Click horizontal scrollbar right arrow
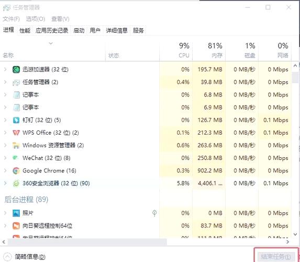The width and height of the screenshot is (300, 262). 287,242
